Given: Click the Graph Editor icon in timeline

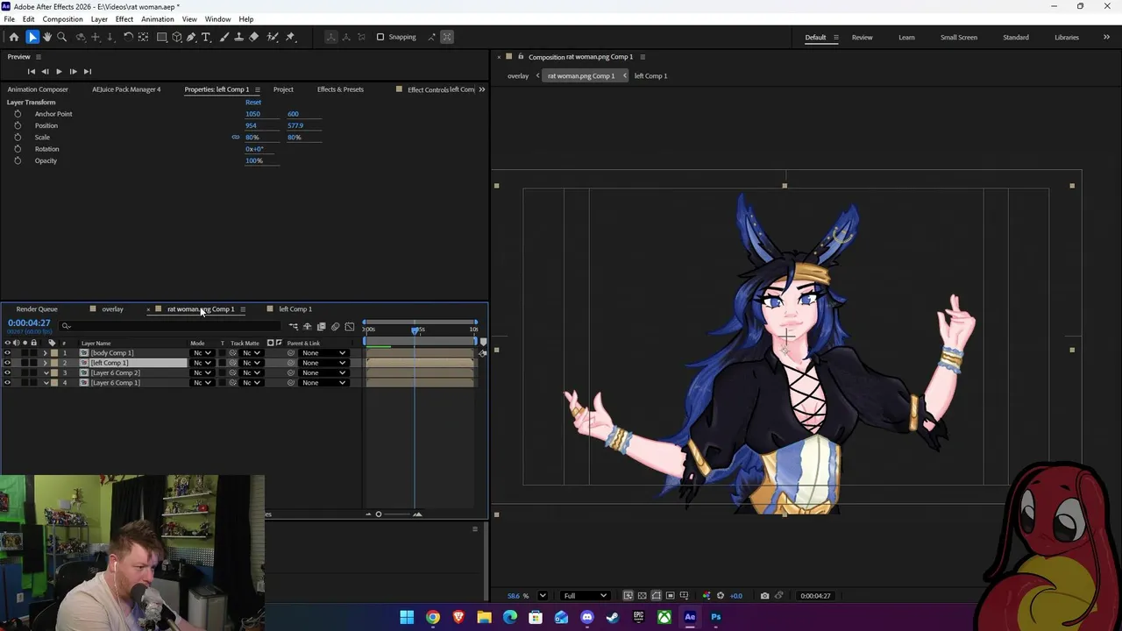Looking at the screenshot, I should [350, 327].
